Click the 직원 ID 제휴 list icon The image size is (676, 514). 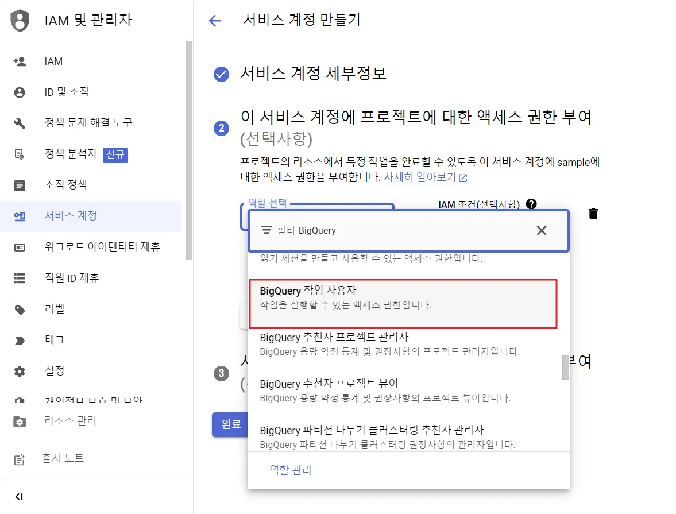(x=20, y=278)
